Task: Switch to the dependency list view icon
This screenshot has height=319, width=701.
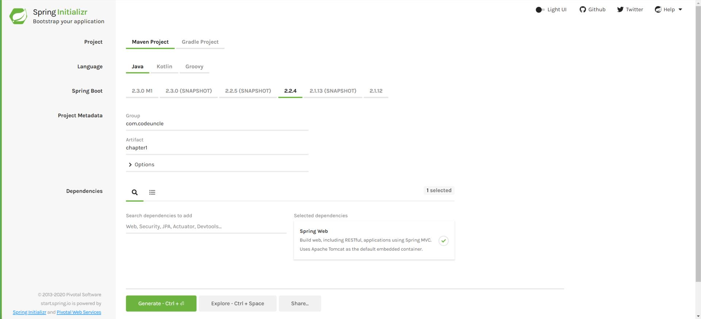Action: [x=152, y=192]
